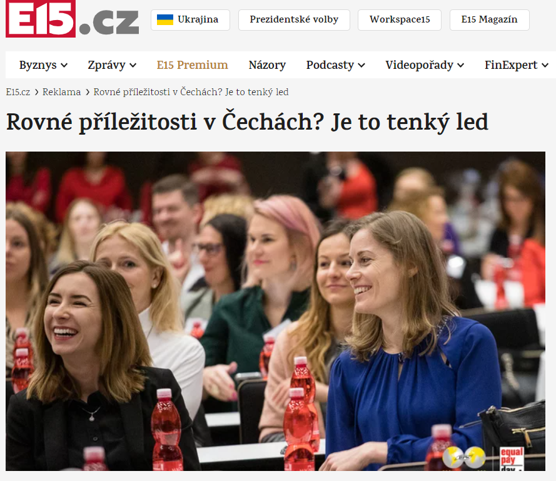The height and width of the screenshot is (481, 556).
Task: Go to the Názory section
Action: coord(267,65)
